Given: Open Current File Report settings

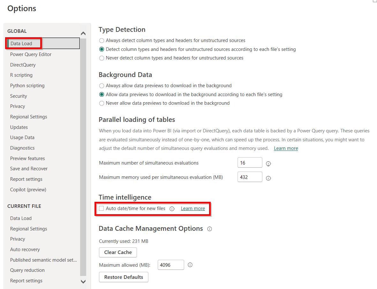Looking at the screenshot, I should coord(26,281).
